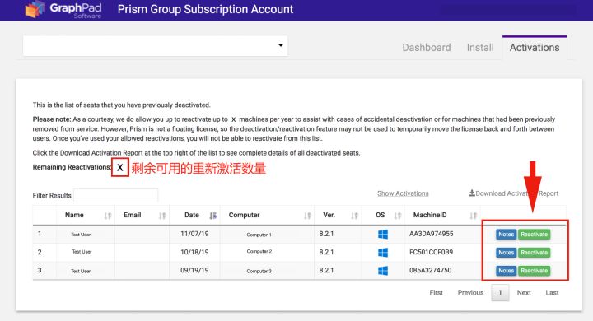The width and height of the screenshot is (593, 321).
Task: Reactivate the seat for Computer 3
Action: [x=534, y=271]
